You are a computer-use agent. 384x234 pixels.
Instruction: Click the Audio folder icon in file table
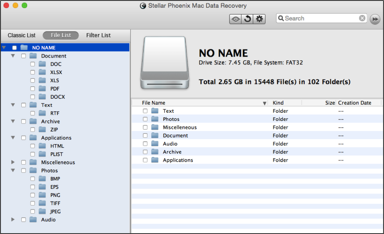click(x=155, y=143)
